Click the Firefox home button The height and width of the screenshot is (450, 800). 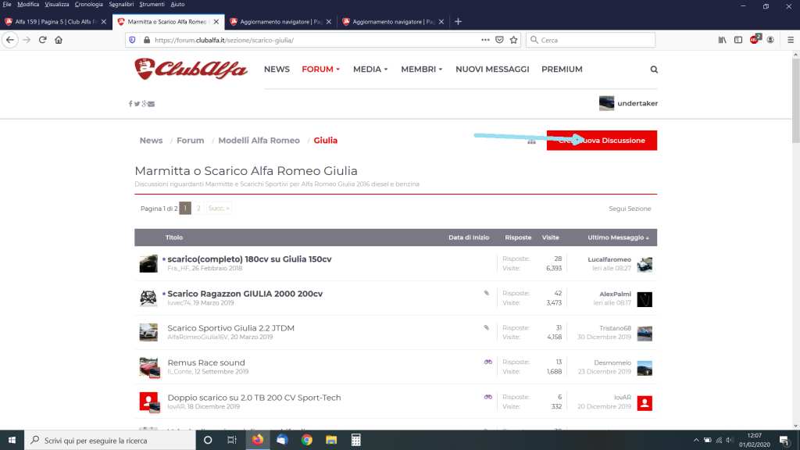pyautogui.click(x=59, y=40)
